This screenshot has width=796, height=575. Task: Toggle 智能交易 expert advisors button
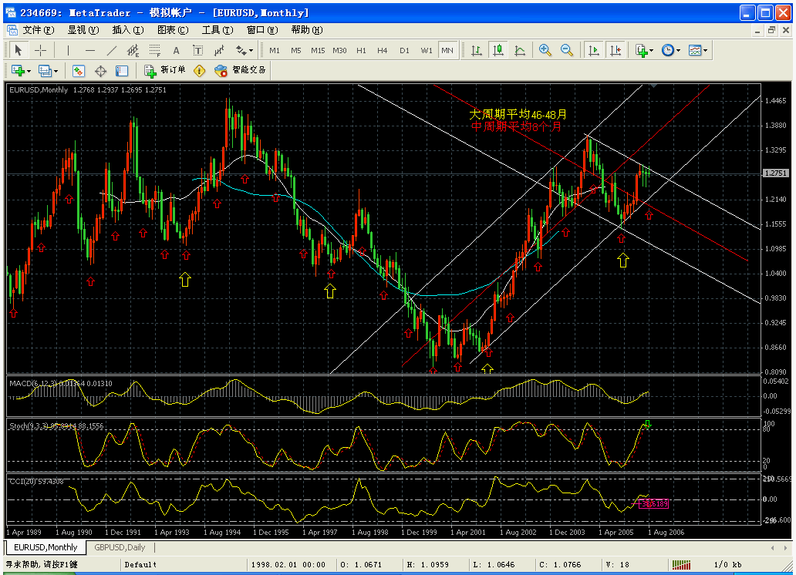pos(240,71)
